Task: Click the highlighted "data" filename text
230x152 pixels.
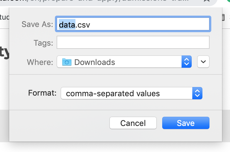Action: 67,24
